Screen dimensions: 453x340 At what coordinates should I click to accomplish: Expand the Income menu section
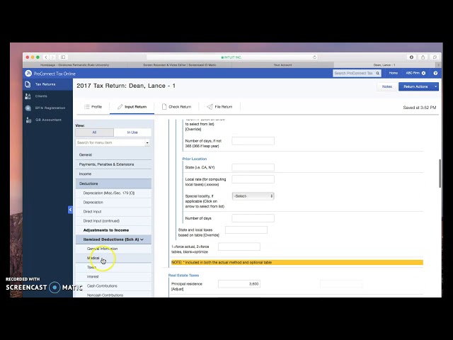(x=113, y=174)
